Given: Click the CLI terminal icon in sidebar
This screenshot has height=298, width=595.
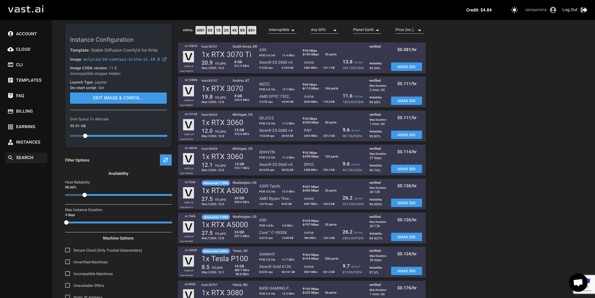Looking at the screenshot, I should click(11, 65).
